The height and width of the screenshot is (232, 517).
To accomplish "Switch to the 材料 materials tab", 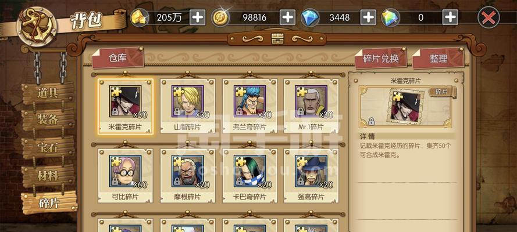I will coord(48,176).
